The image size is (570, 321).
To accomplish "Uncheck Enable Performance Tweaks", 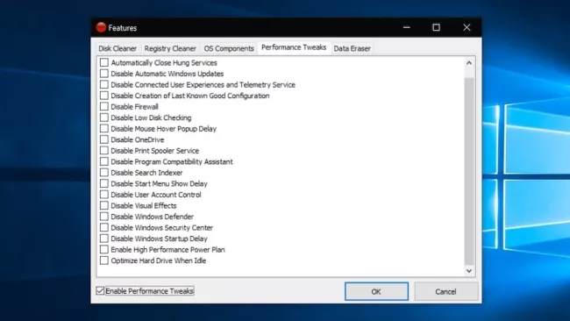I will [x=100, y=291].
